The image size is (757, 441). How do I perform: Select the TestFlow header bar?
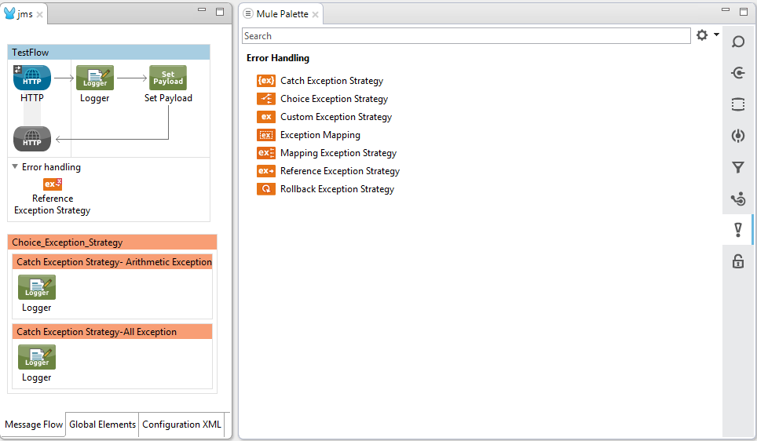108,52
